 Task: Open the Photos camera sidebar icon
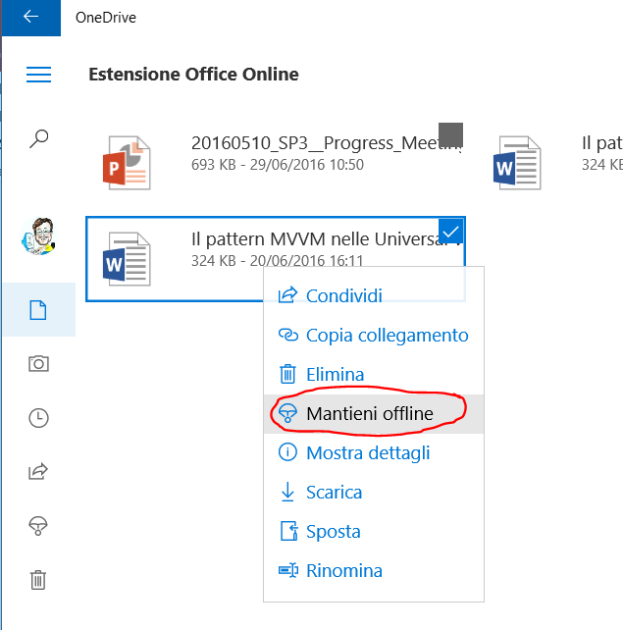tap(38, 364)
